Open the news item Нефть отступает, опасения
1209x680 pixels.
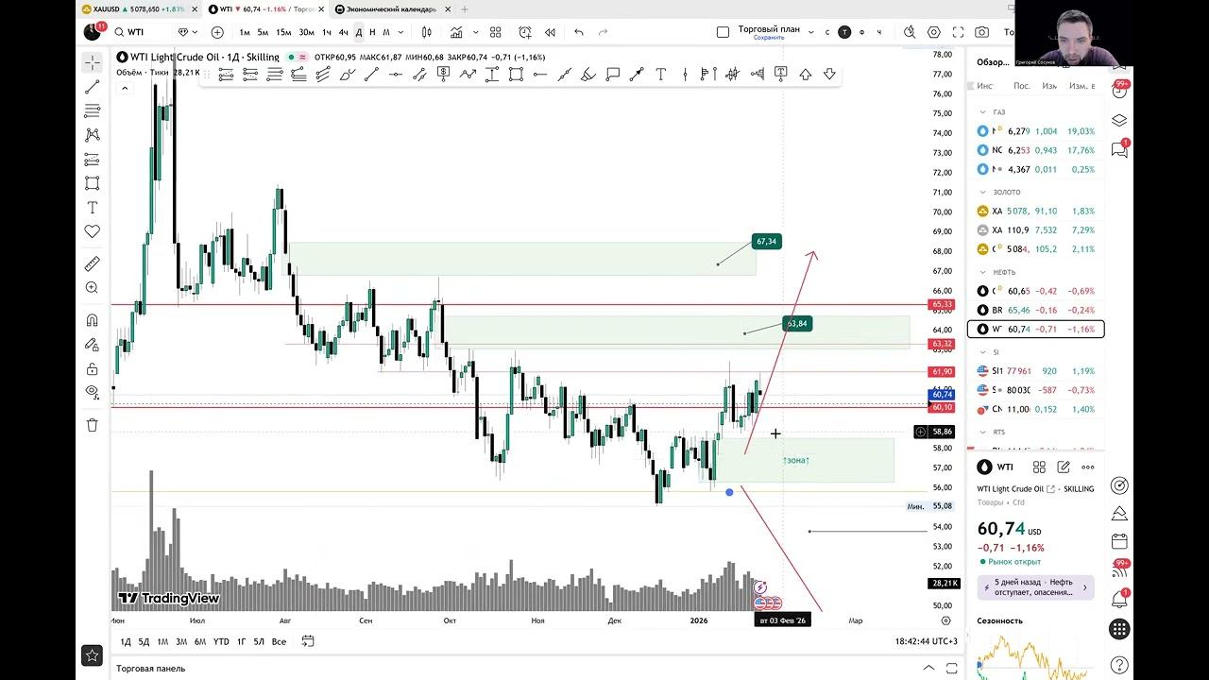(x=1036, y=587)
